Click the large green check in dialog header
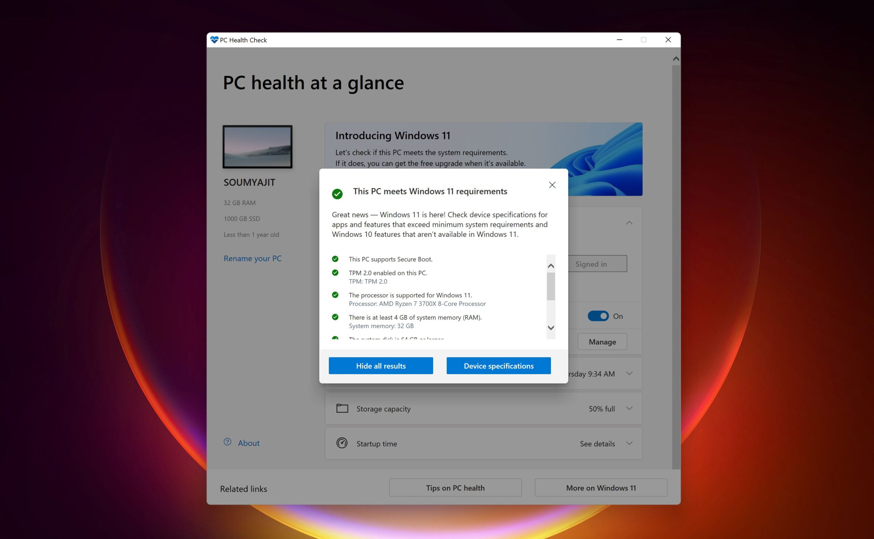Screen dimensions: 874x539 (337, 193)
